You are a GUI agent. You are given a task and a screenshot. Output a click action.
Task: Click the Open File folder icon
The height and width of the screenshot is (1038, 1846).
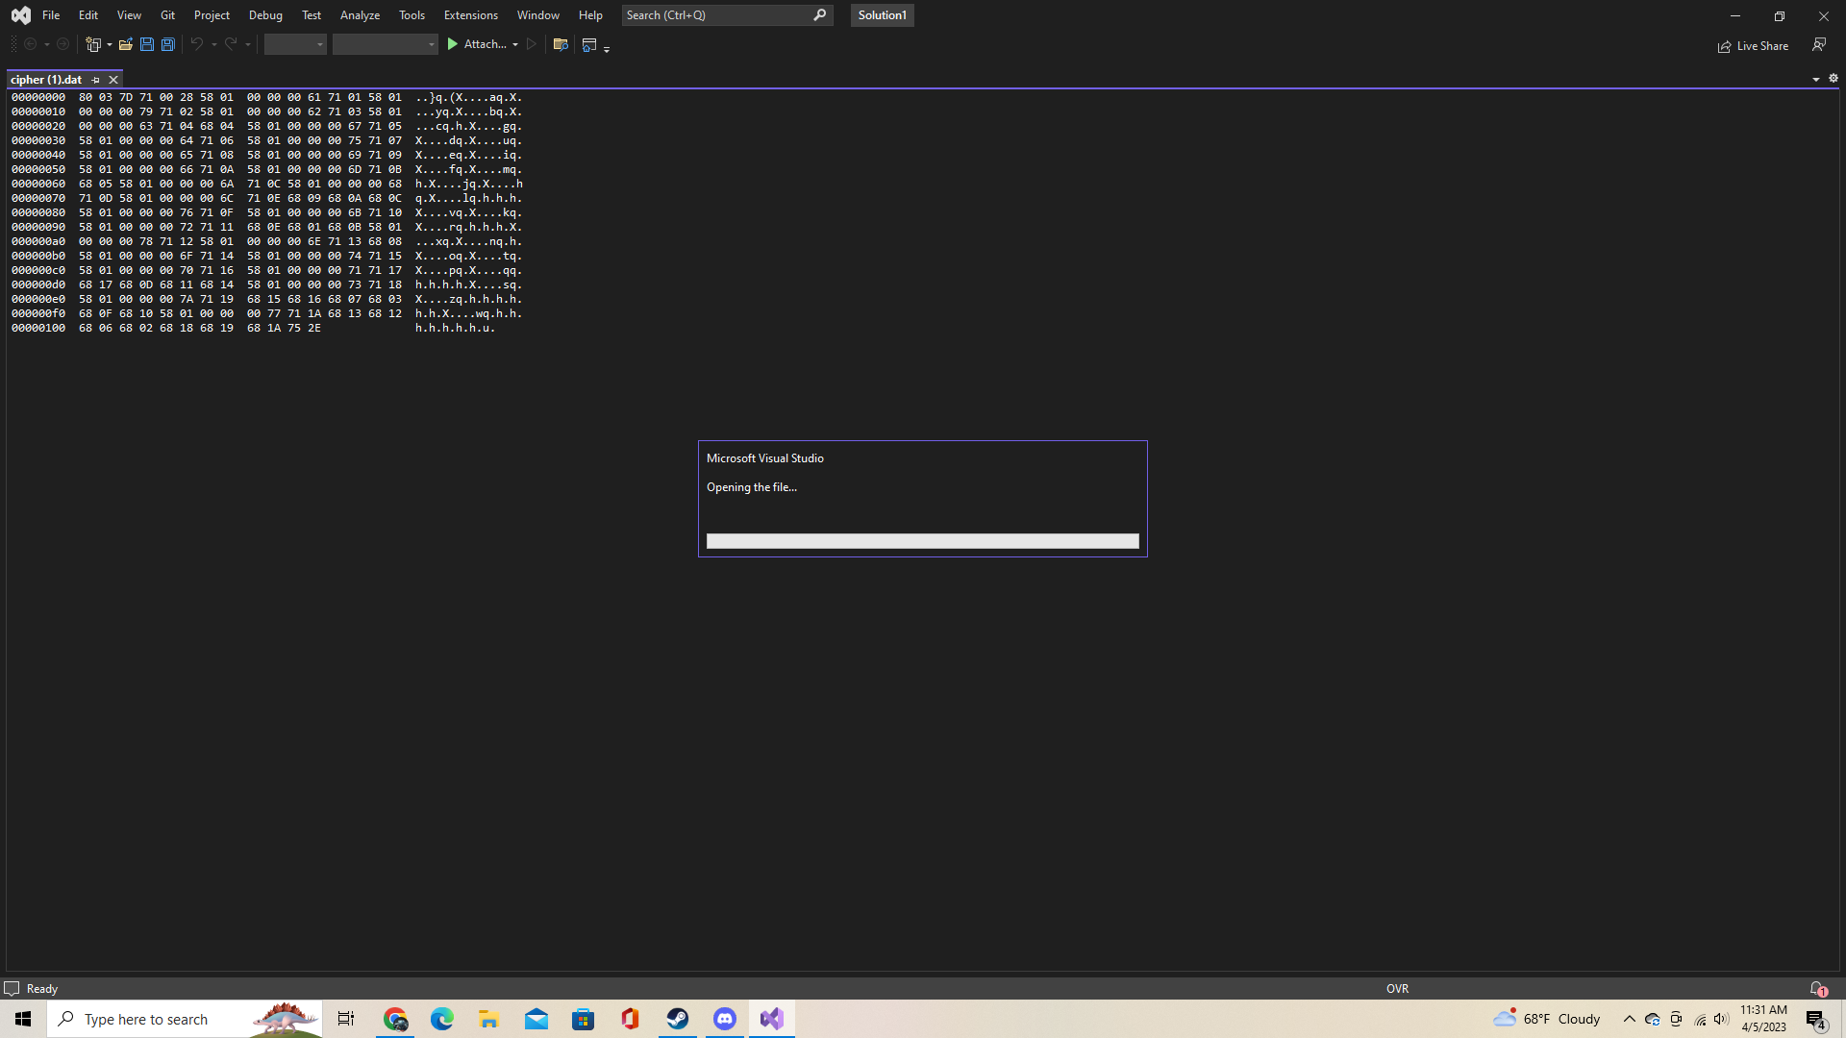[126, 44]
